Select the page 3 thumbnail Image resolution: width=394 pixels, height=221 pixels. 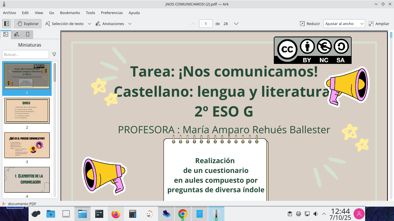tap(27, 145)
